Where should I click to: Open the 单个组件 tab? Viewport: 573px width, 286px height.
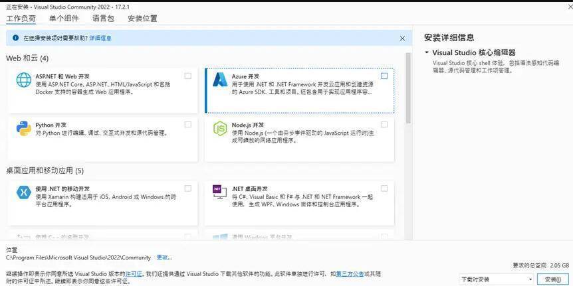(x=64, y=18)
